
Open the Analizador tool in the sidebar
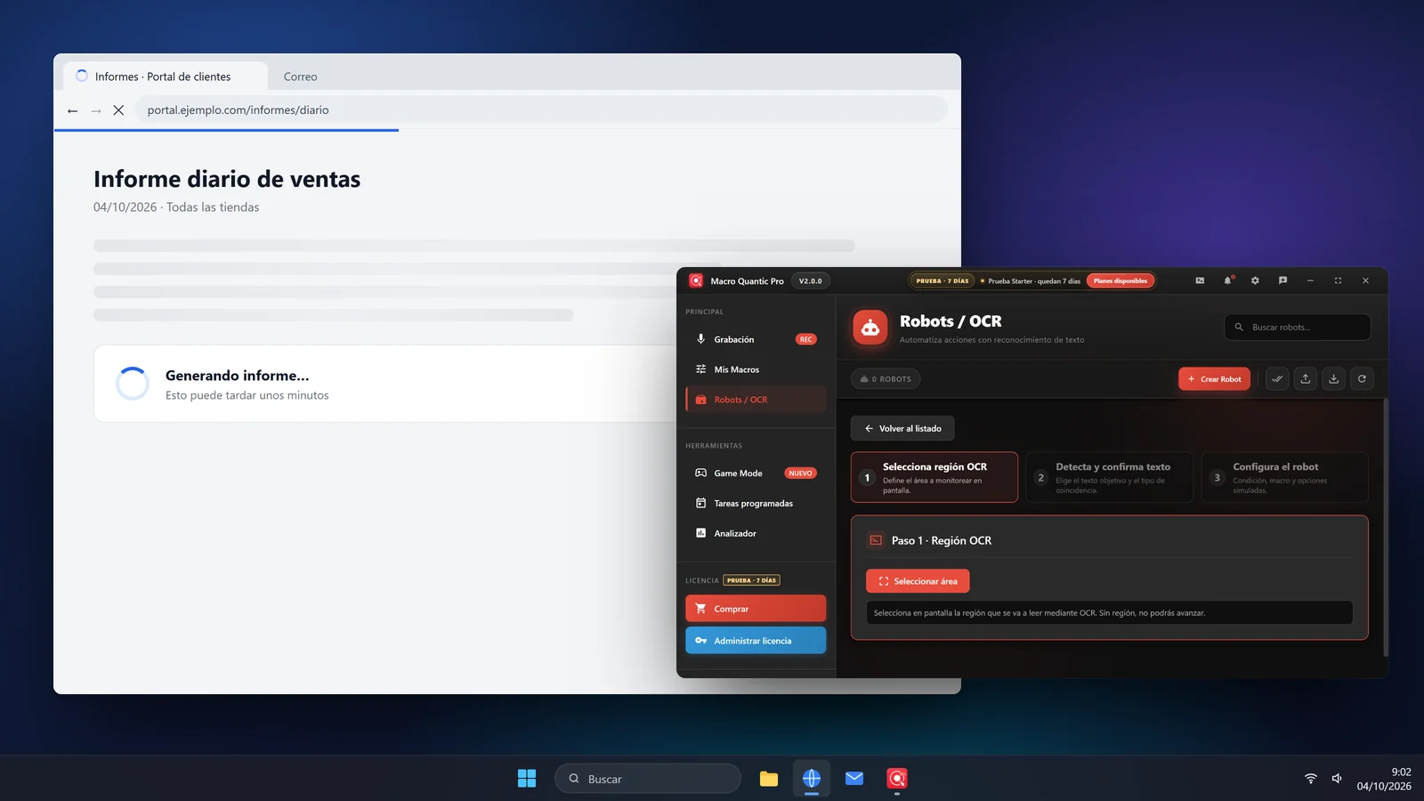click(756, 534)
